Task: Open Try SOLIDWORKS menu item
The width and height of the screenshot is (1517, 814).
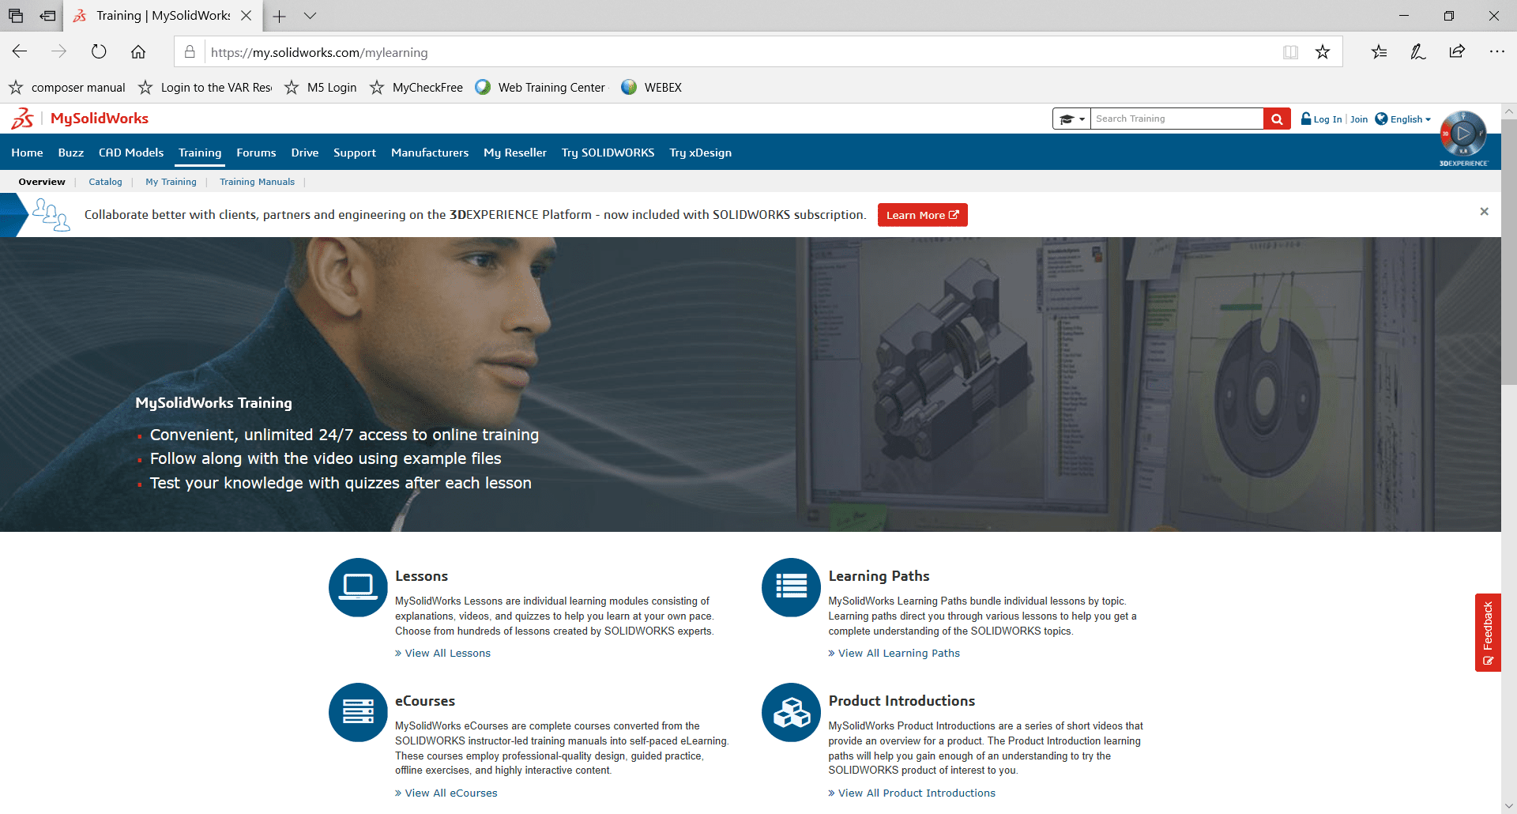Action: point(608,153)
